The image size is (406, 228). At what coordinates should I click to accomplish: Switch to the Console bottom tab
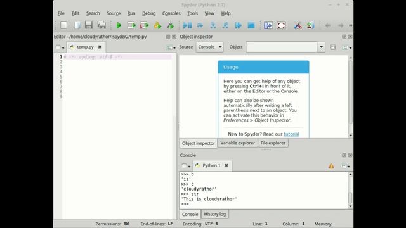(190, 214)
